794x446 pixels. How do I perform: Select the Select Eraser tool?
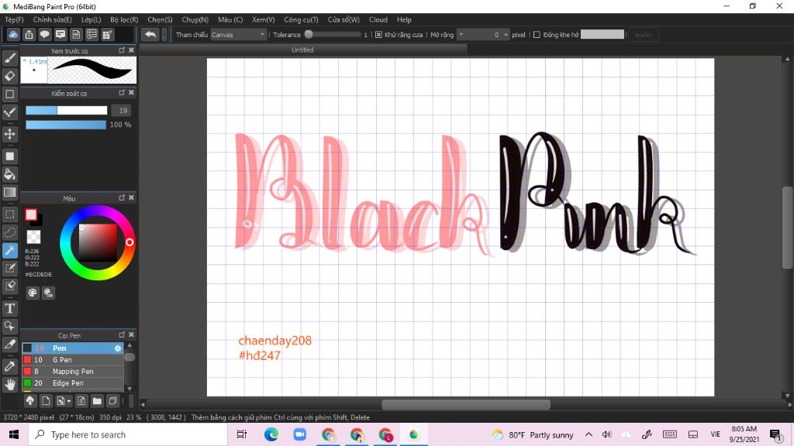pyautogui.click(x=9, y=286)
